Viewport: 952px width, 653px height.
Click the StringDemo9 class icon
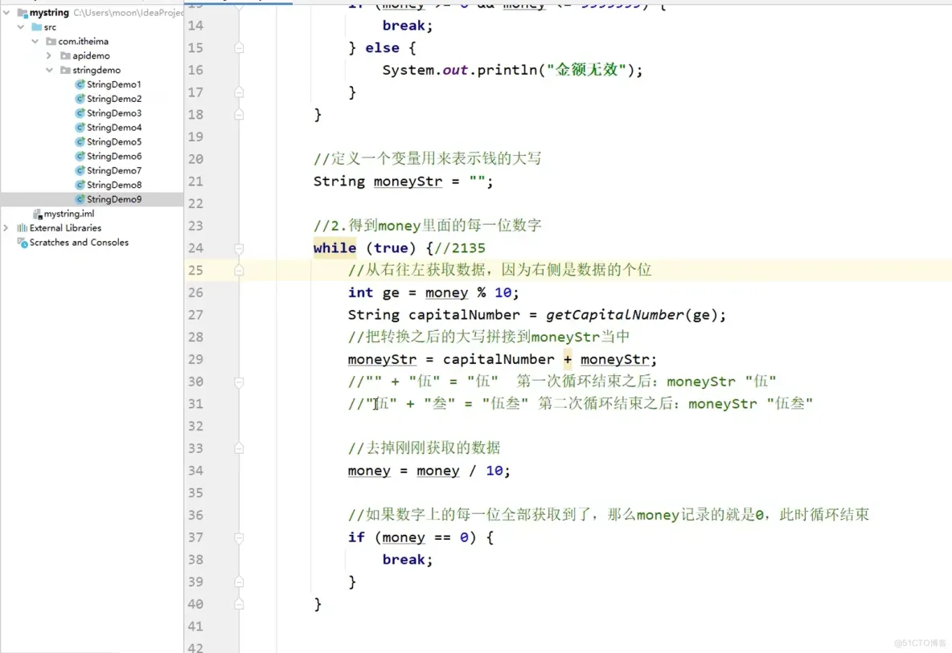click(80, 199)
